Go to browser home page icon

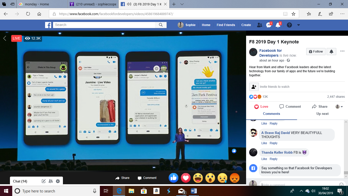(39, 14)
